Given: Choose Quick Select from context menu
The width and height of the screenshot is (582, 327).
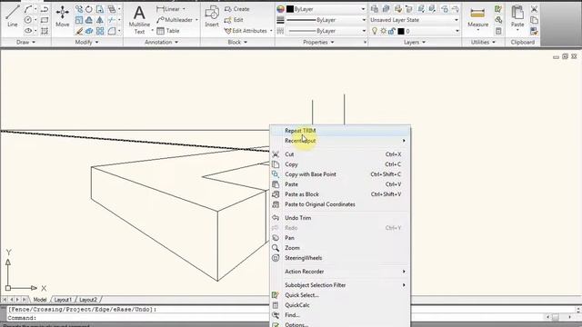Looking at the screenshot, I should [340, 295].
